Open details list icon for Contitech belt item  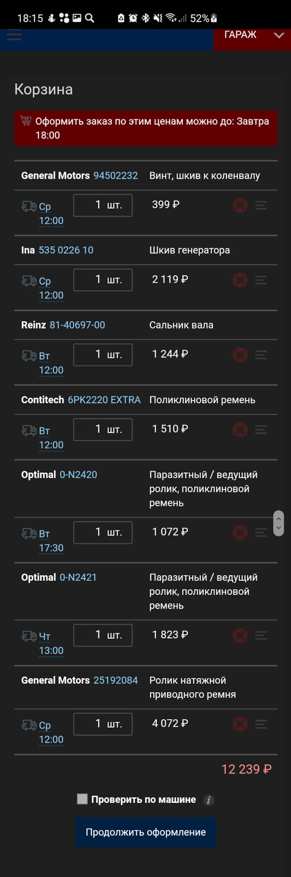(260, 430)
